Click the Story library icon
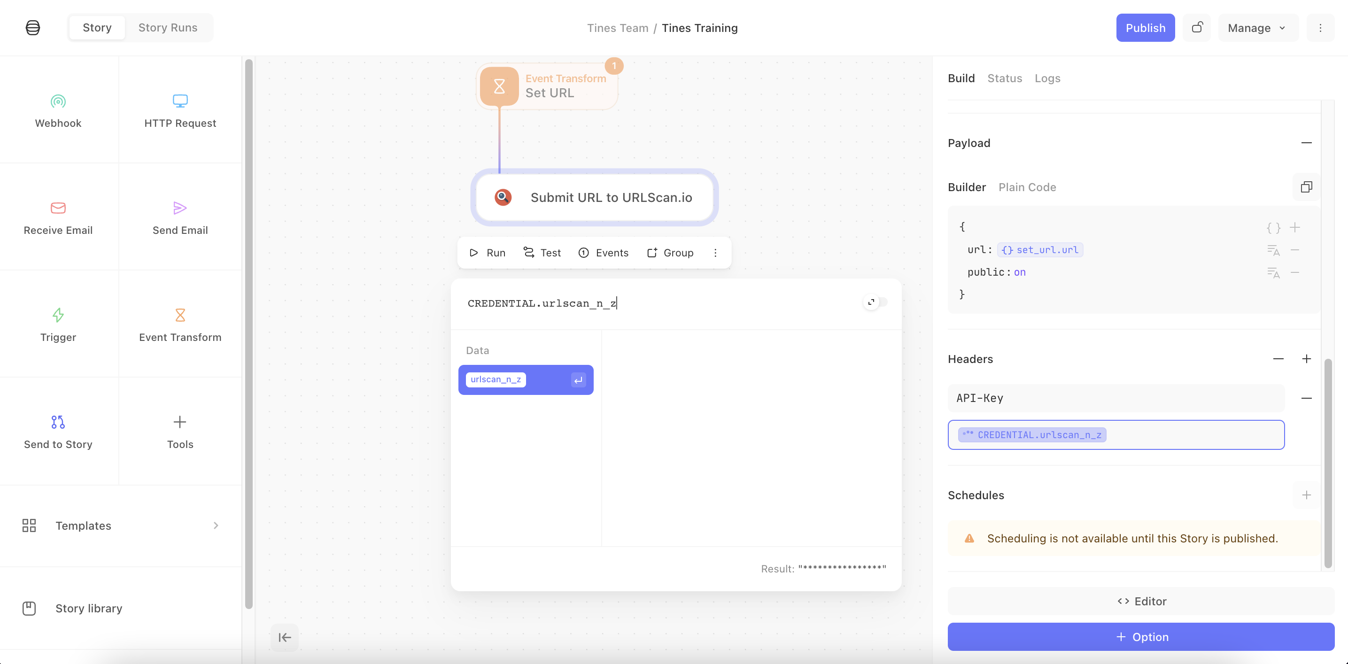The width and height of the screenshot is (1348, 664). tap(29, 608)
